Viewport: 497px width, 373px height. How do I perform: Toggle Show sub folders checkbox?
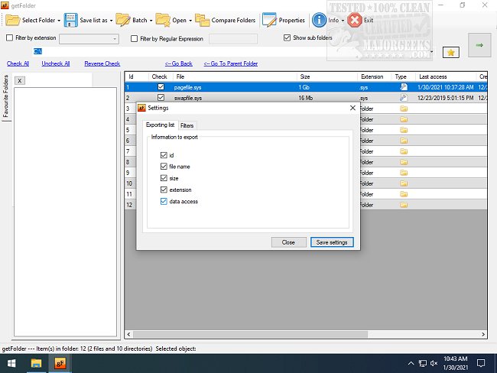287,37
